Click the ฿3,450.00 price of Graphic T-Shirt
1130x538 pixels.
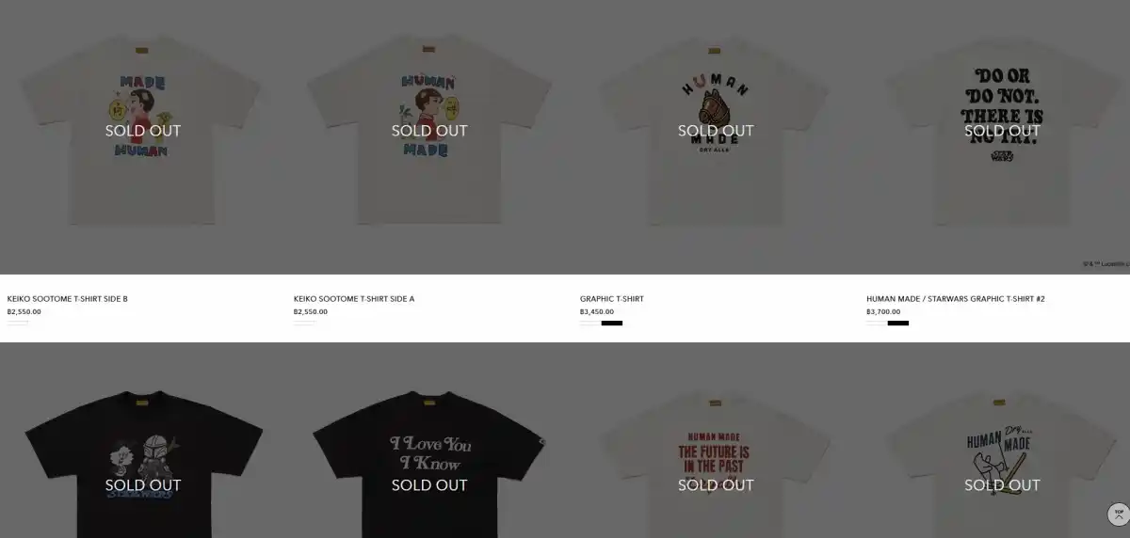pos(597,312)
